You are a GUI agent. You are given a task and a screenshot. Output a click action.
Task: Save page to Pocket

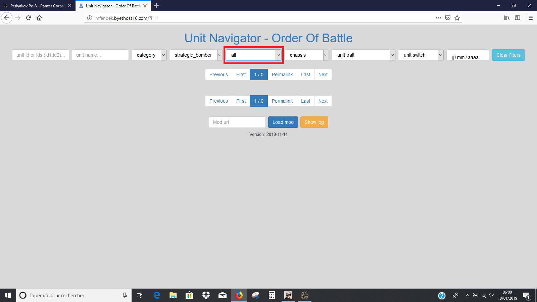pos(447,18)
